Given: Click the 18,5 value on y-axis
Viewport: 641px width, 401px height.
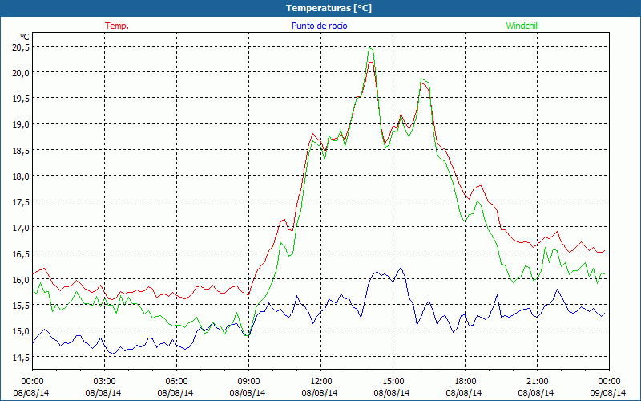Looking at the screenshot, I should [x=21, y=151].
